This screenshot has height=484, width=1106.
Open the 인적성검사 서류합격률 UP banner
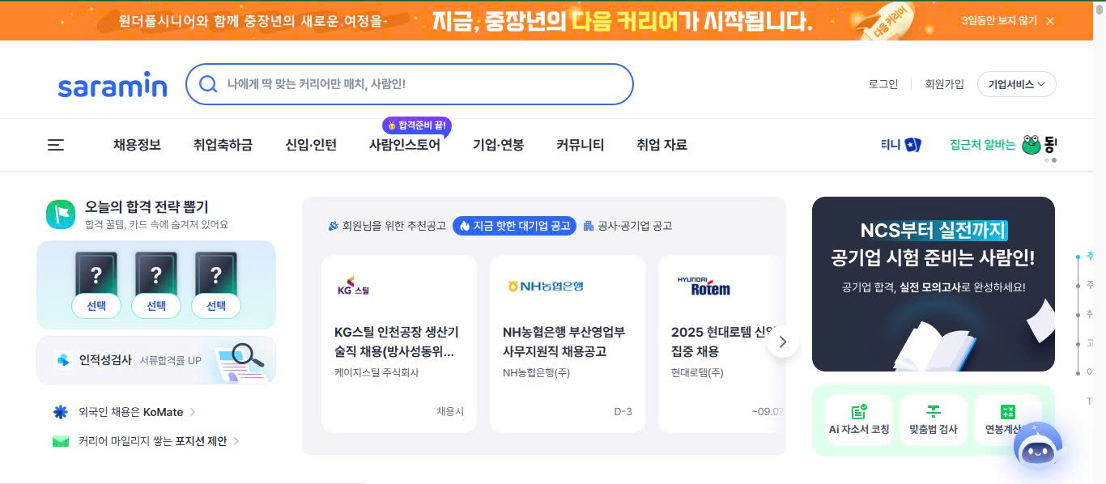point(156,360)
